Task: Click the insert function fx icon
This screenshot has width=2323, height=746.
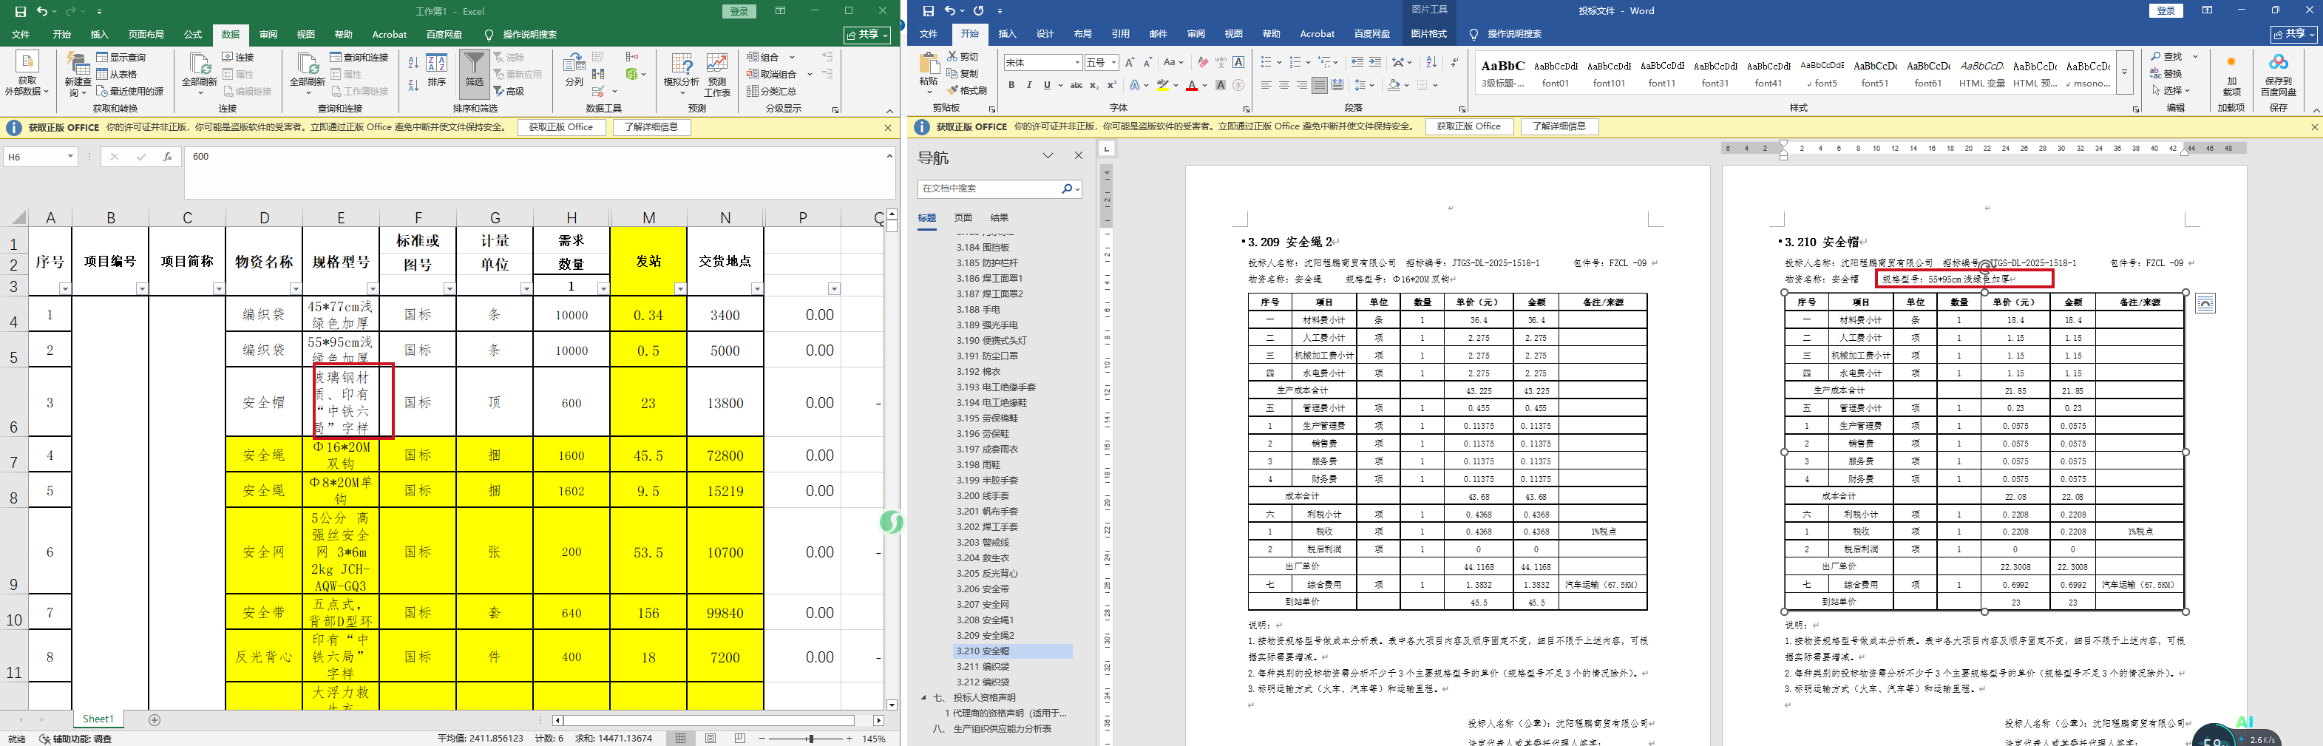Action: [x=168, y=157]
